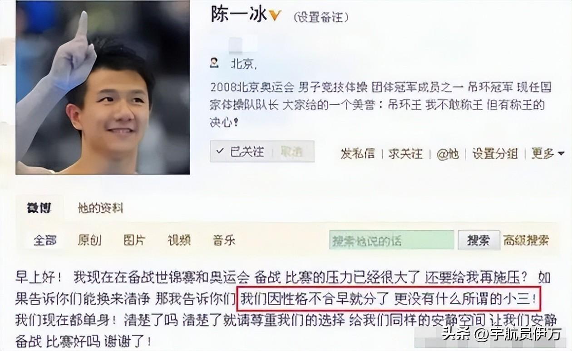Click 设置备注 next to the username
Screen dimensions: 572x351
pos(321,17)
